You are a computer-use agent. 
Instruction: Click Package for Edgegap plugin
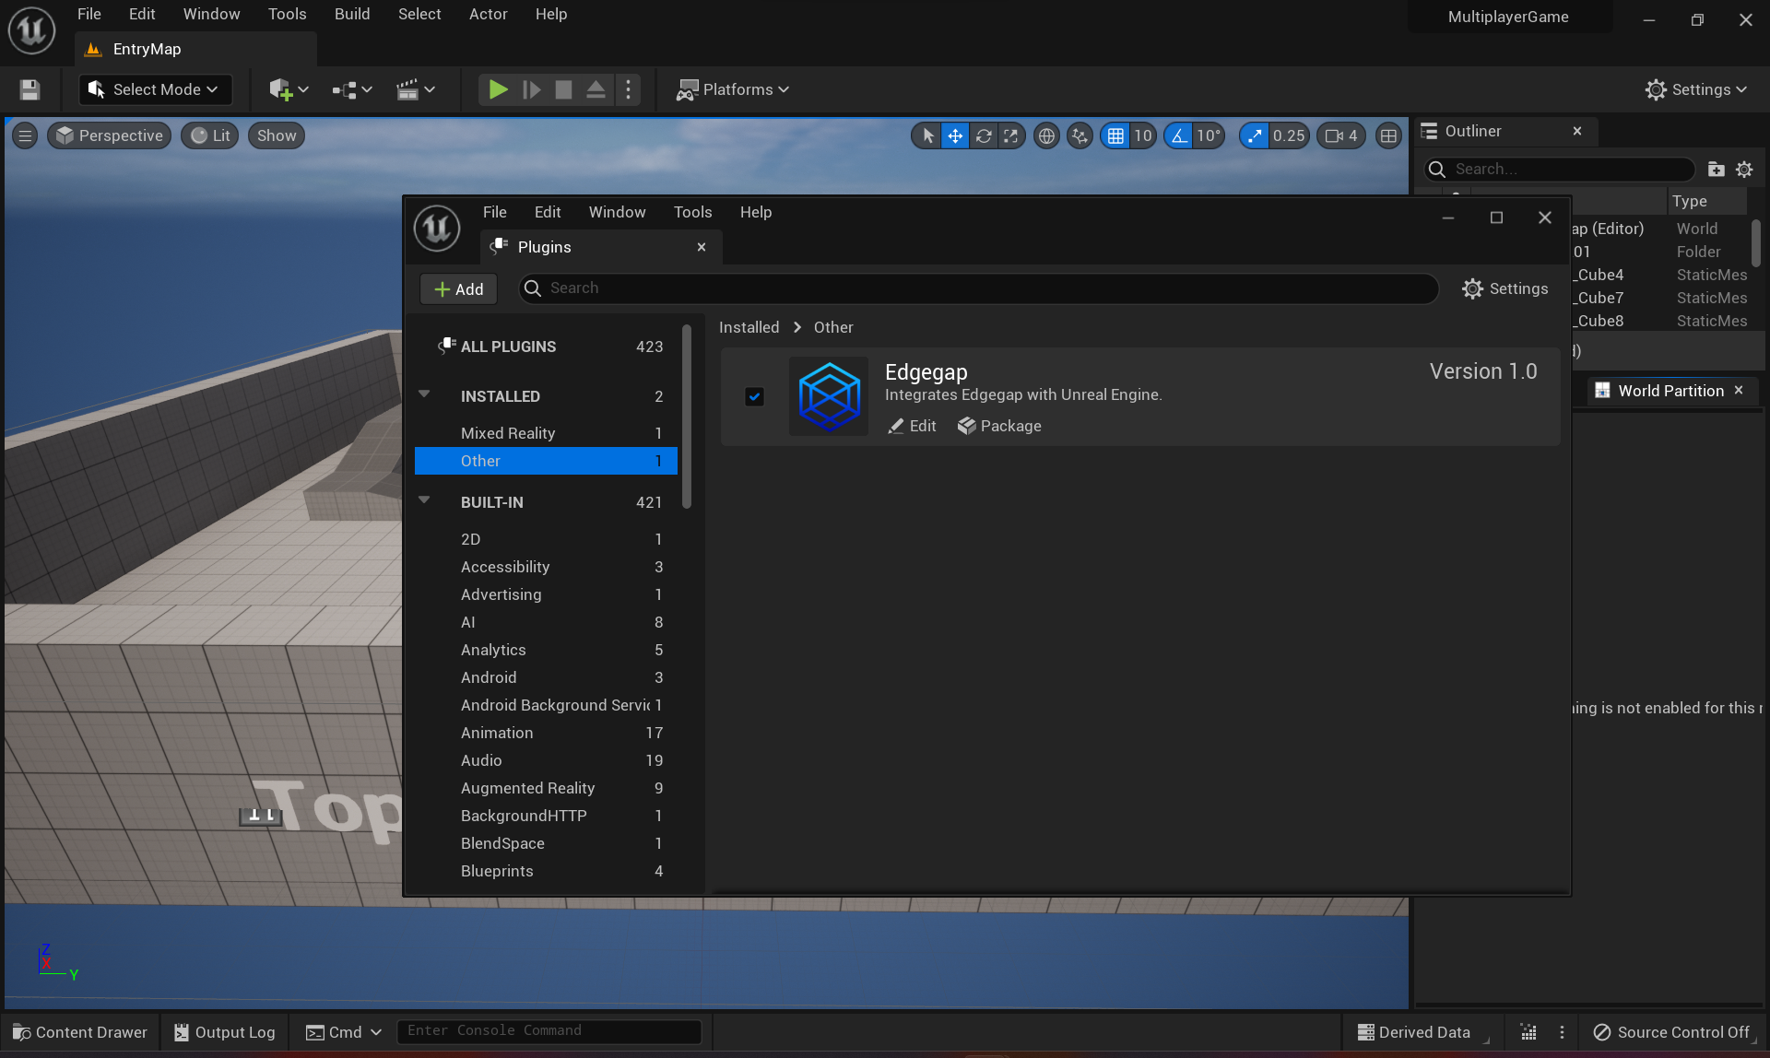tap(999, 426)
